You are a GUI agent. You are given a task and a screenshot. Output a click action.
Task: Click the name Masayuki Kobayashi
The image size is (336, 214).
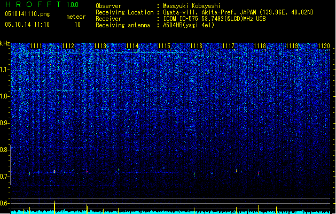coord(191,6)
